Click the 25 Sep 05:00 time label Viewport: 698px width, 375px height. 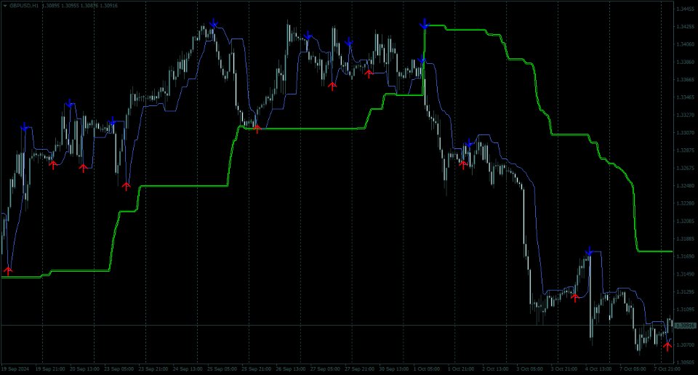222,368
